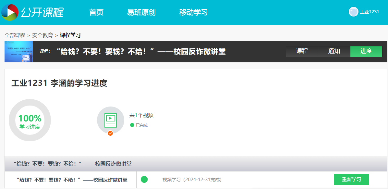Switch to the 通知 tab
This screenshot has width=388, height=189.
(x=334, y=51)
